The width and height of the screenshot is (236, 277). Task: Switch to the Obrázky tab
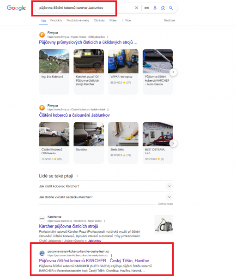click(x=99, y=20)
